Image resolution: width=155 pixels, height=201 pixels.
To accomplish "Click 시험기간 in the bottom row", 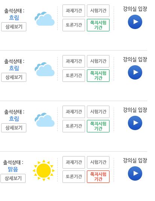I will 98,162.
